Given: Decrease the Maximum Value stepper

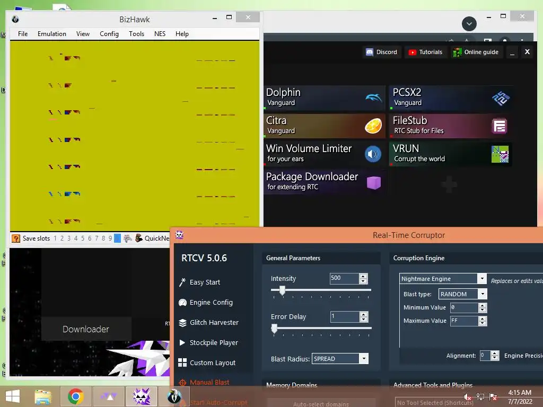Looking at the screenshot, I should 483,323.
